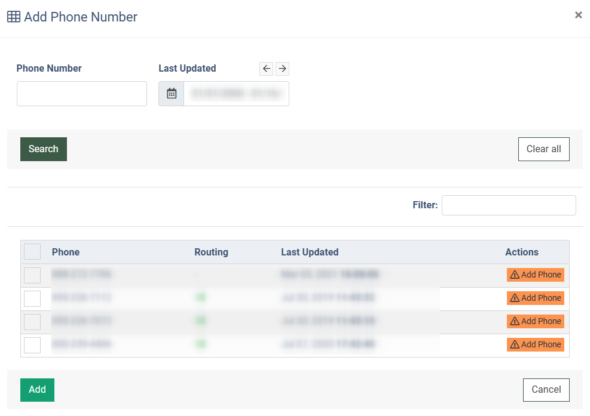Click the calendar icon beside Last Updated
Image resolution: width=590 pixels, height=416 pixels.
pos(172,94)
